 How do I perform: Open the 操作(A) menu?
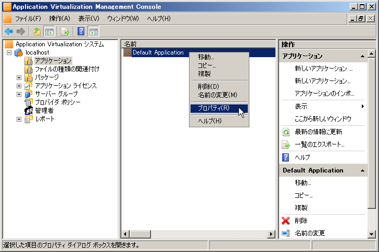[x=59, y=19]
